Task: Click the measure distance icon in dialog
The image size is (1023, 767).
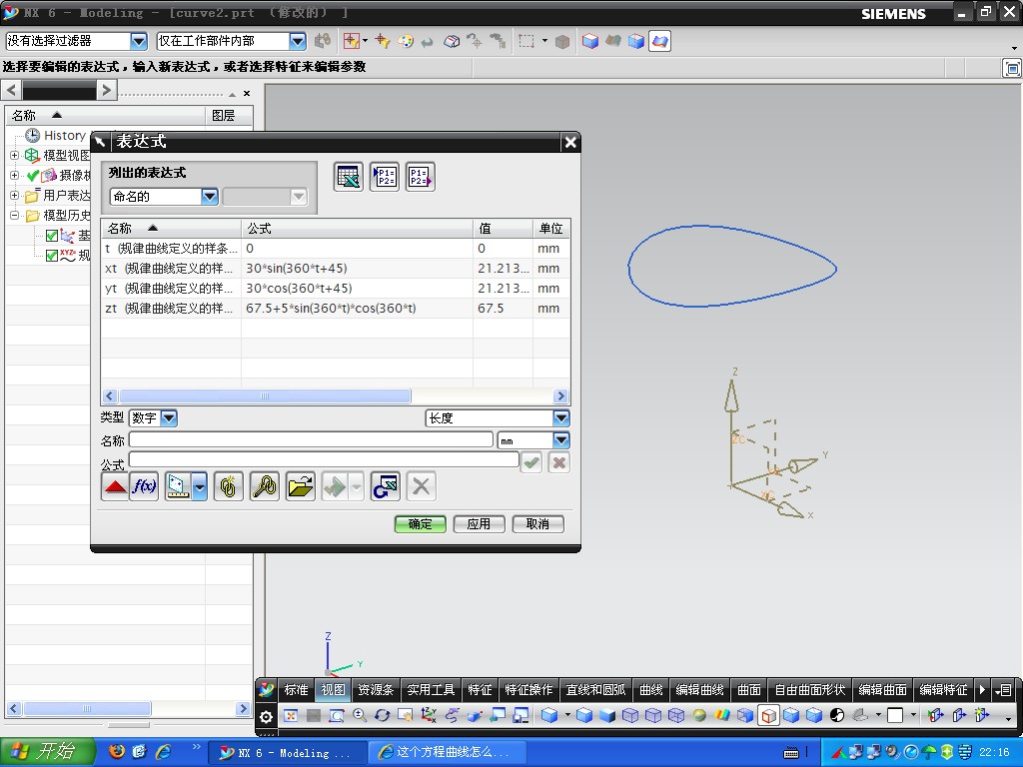Action: click(x=179, y=486)
